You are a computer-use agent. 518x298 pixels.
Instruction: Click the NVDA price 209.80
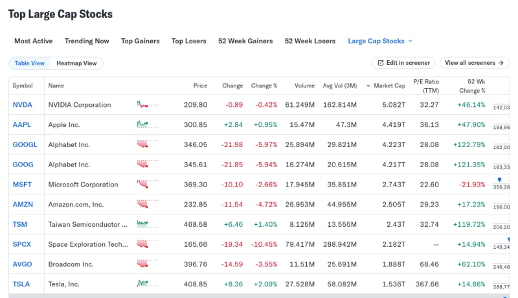(x=196, y=105)
